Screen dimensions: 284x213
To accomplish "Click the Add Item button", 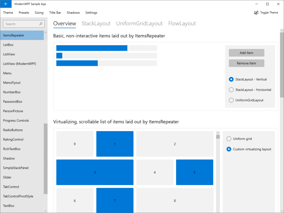I will pos(246,53).
